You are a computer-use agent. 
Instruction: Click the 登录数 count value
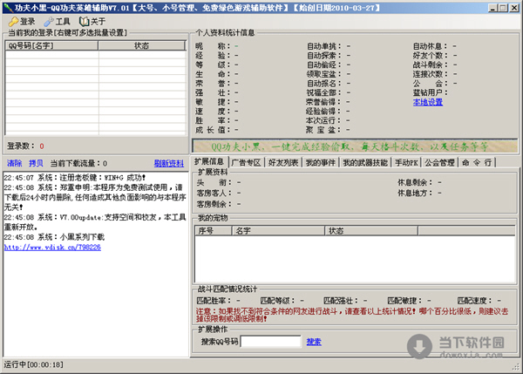pyautogui.click(x=42, y=146)
